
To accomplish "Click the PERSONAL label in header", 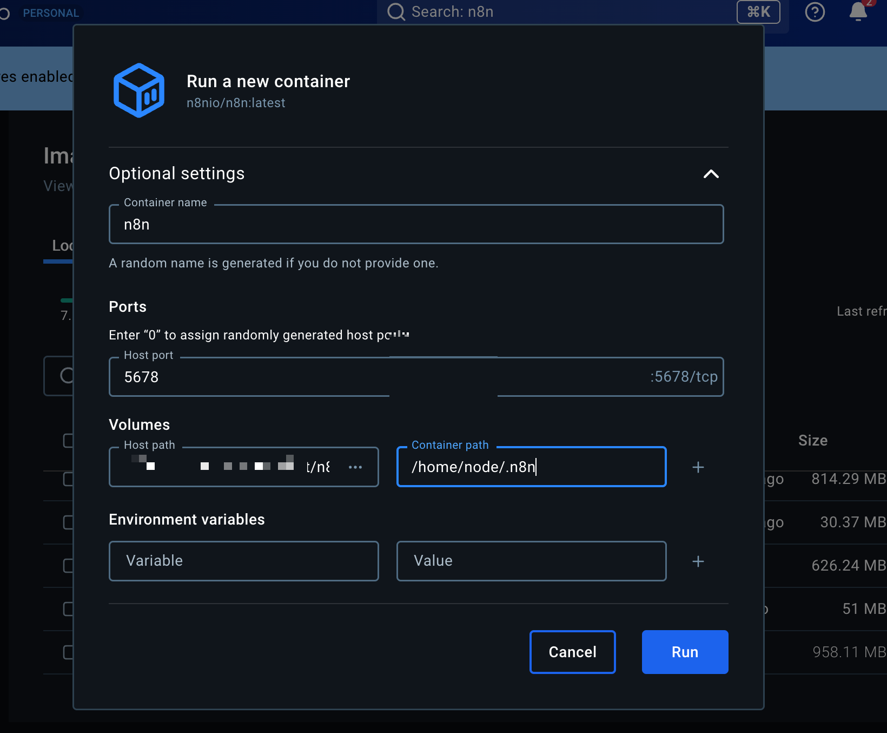I will pyautogui.click(x=51, y=13).
